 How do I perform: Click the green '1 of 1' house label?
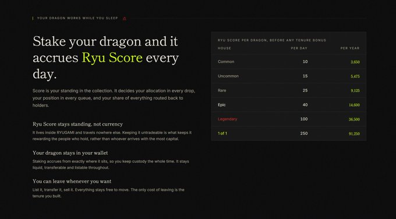point(222,133)
